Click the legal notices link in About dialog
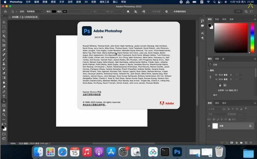257x159 pixels. 94,104
